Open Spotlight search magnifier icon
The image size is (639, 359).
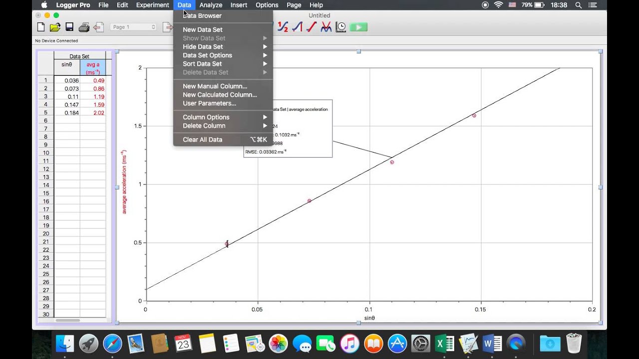point(579,5)
